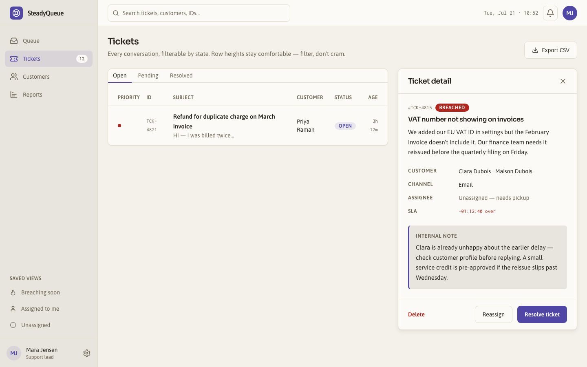
Task: Click the age value 3h 12m
Action: tap(374, 126)
